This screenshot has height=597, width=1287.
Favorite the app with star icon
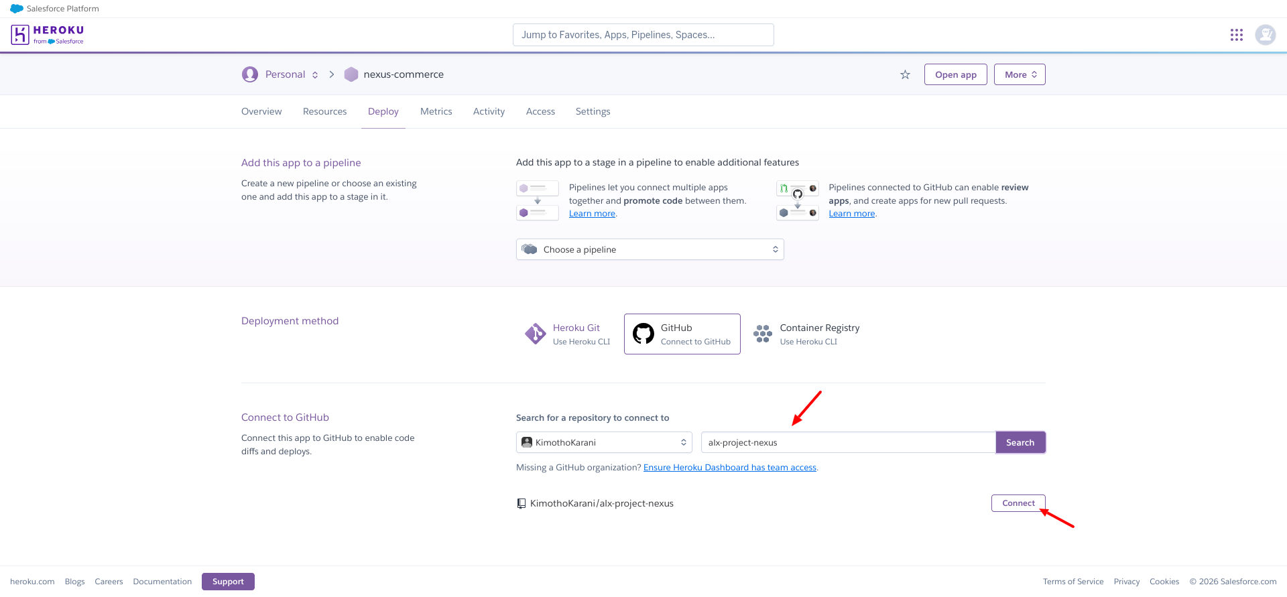905,74
